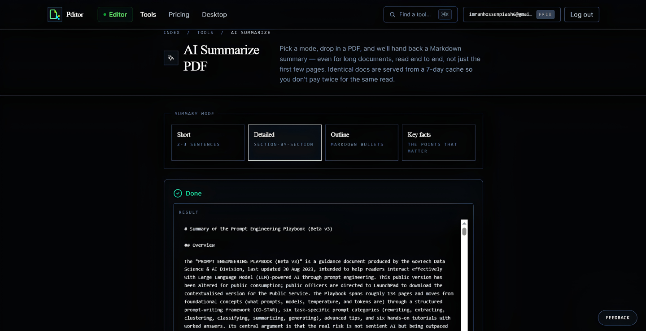Open the Tools menu
Image resolution: width=646 pixels, height=331 pixels.
148,14
